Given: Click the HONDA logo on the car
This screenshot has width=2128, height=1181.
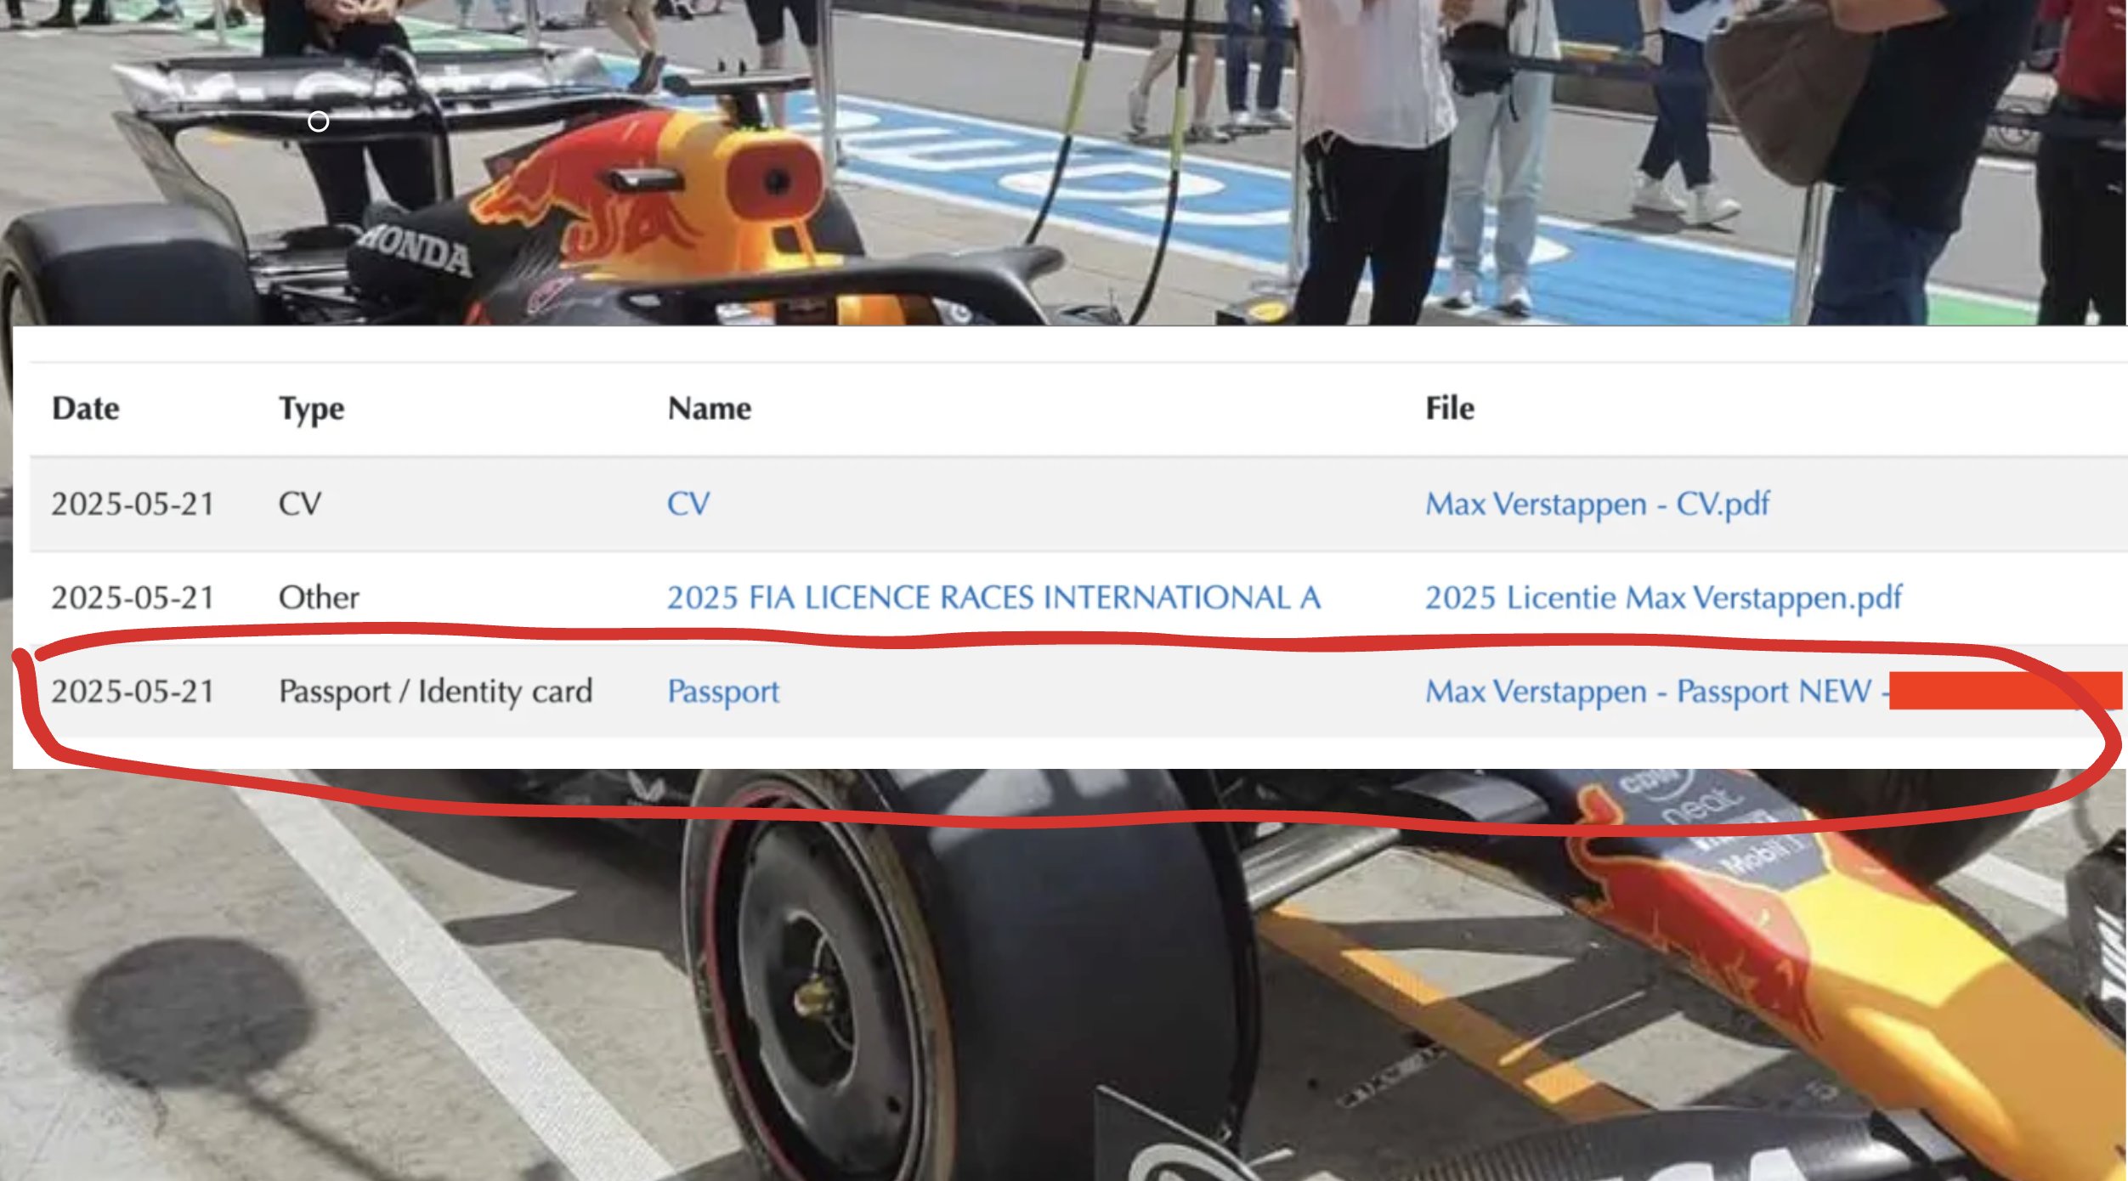Looking at the screenshot, I should coord(414,249).
